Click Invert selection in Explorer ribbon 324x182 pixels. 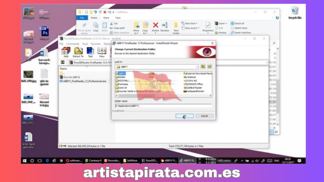tap(241, 33)
